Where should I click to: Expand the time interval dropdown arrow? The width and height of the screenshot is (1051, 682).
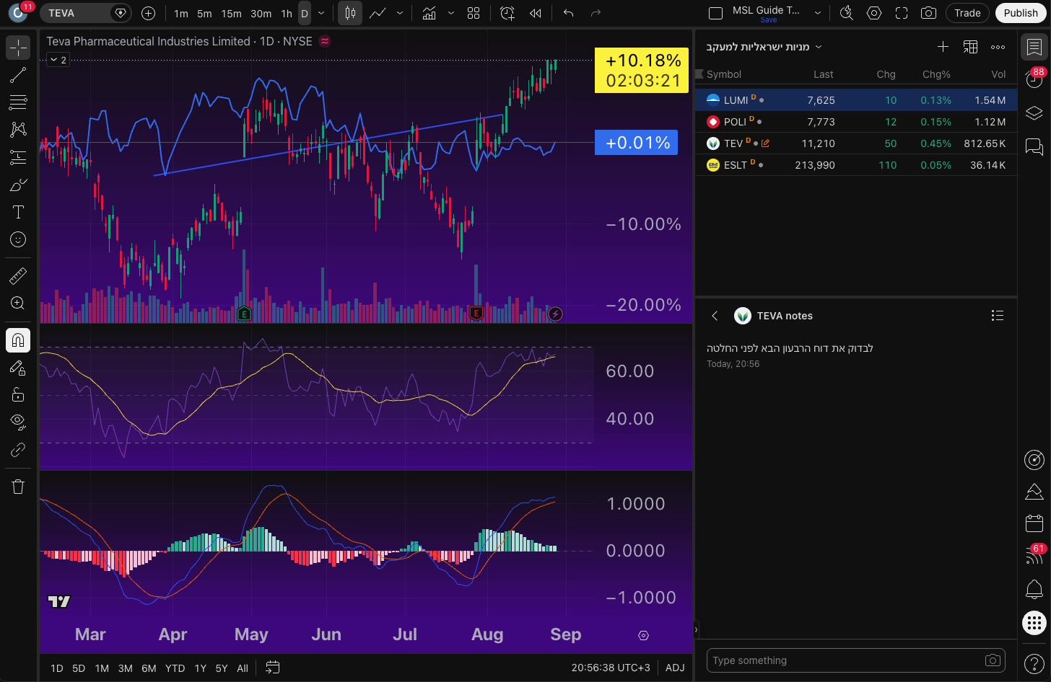(x=321, y=13)
